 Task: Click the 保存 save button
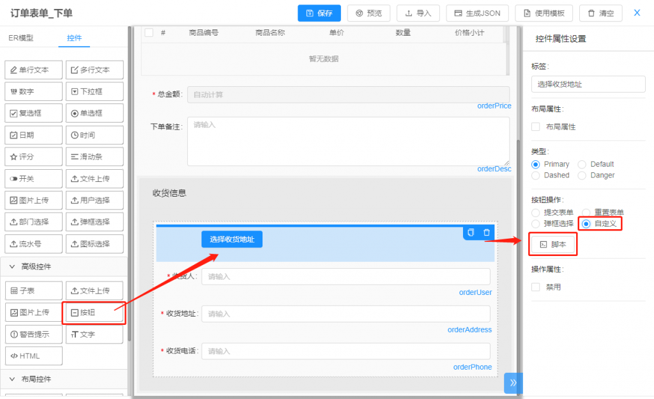click(319, 13)
